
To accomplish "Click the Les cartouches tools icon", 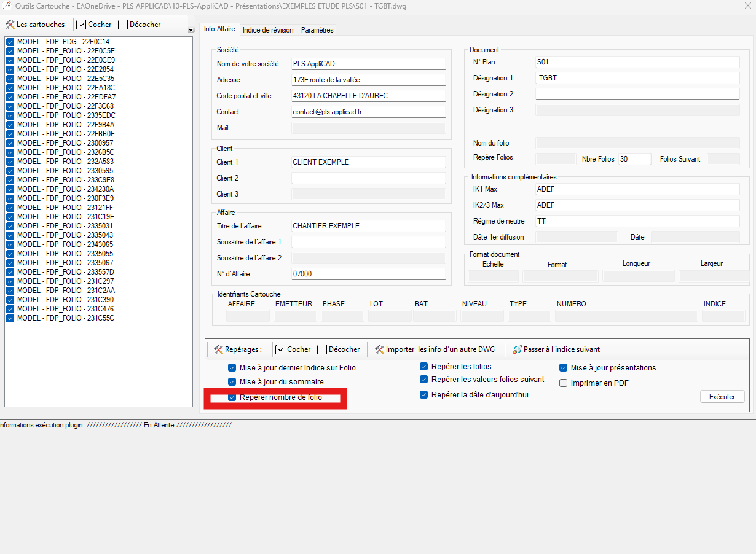I will 10,25.
